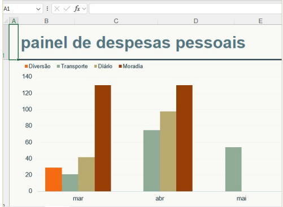Image resolution: width=283 pixels, height=207 pixels.
Task: Select the orange Diversão bar in mar
Action: coord(54,179)
